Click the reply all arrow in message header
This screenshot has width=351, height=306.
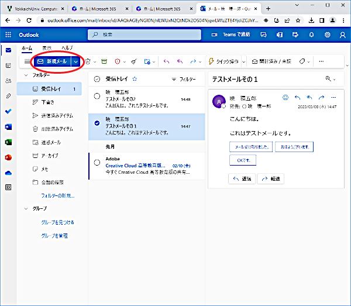click(x=309, y=97)
